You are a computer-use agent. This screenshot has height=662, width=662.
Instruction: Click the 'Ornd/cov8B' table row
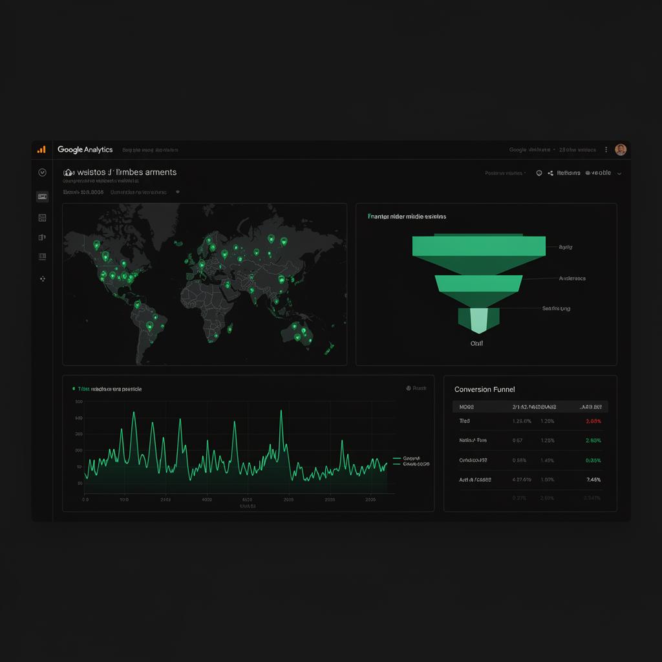(x=530, y=460)
